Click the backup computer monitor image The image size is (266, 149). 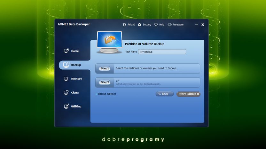(x=109, y=42)
